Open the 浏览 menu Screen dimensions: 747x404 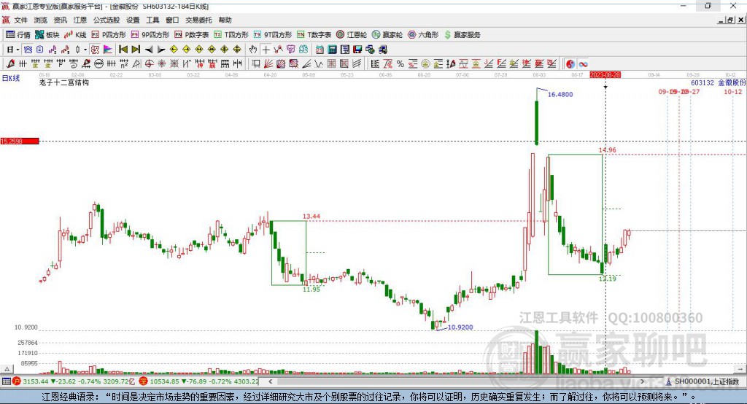pos(41,20)
